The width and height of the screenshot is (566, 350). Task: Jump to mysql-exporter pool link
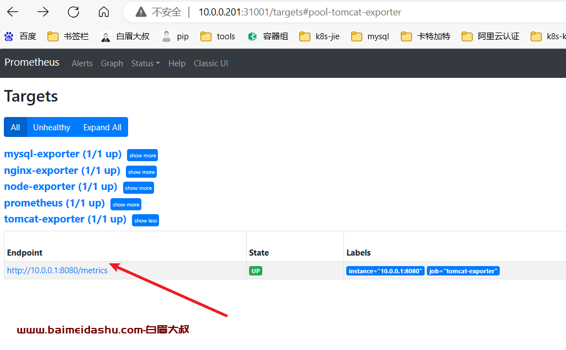pyautogui.click(x=63, y=154)
